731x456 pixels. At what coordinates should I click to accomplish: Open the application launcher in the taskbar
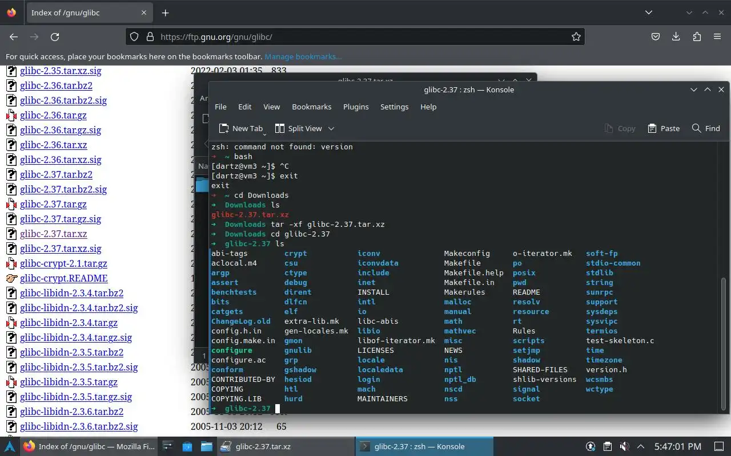point(10,446)
